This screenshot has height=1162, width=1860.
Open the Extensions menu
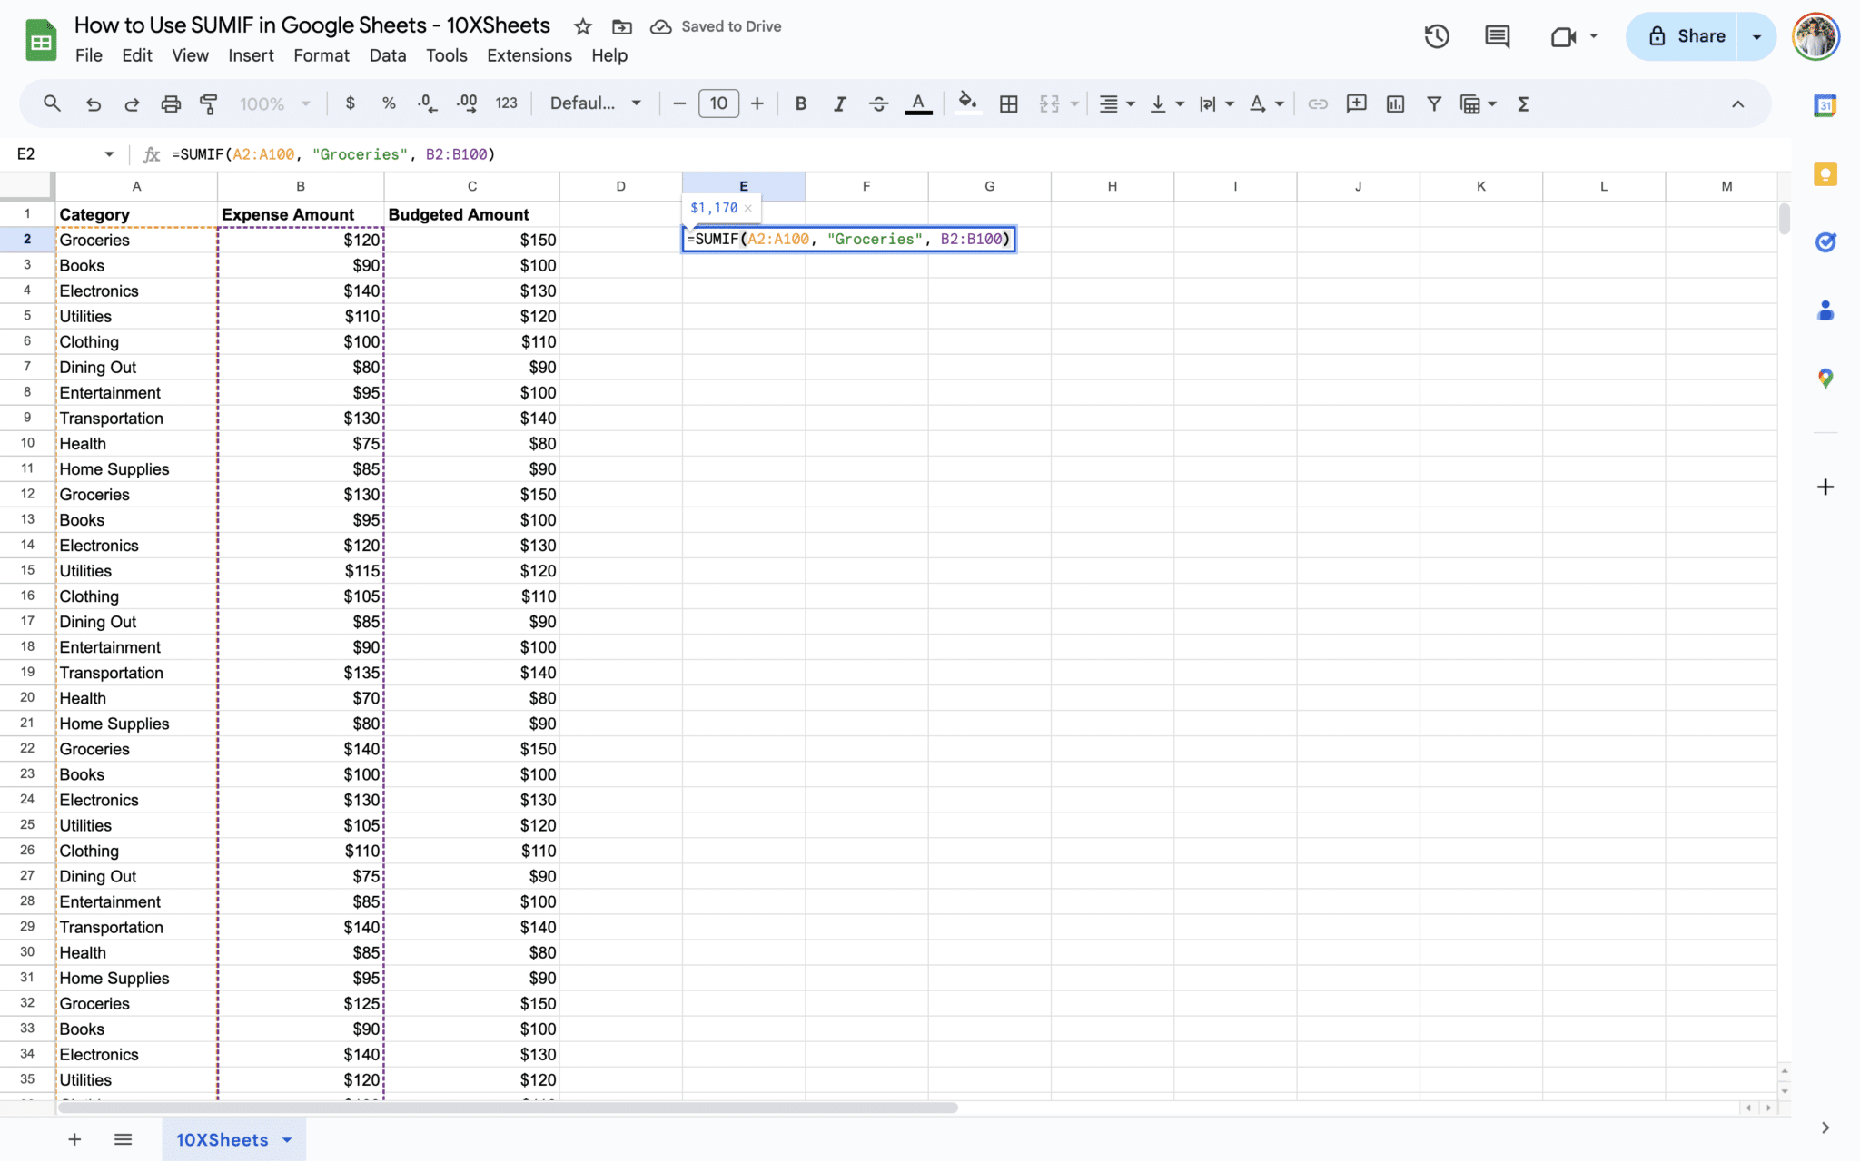(529, 55)
